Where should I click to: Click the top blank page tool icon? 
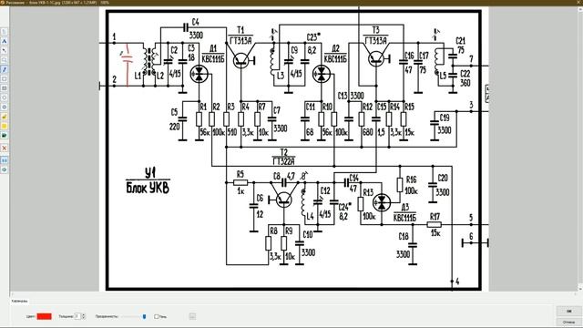[4, 31]
